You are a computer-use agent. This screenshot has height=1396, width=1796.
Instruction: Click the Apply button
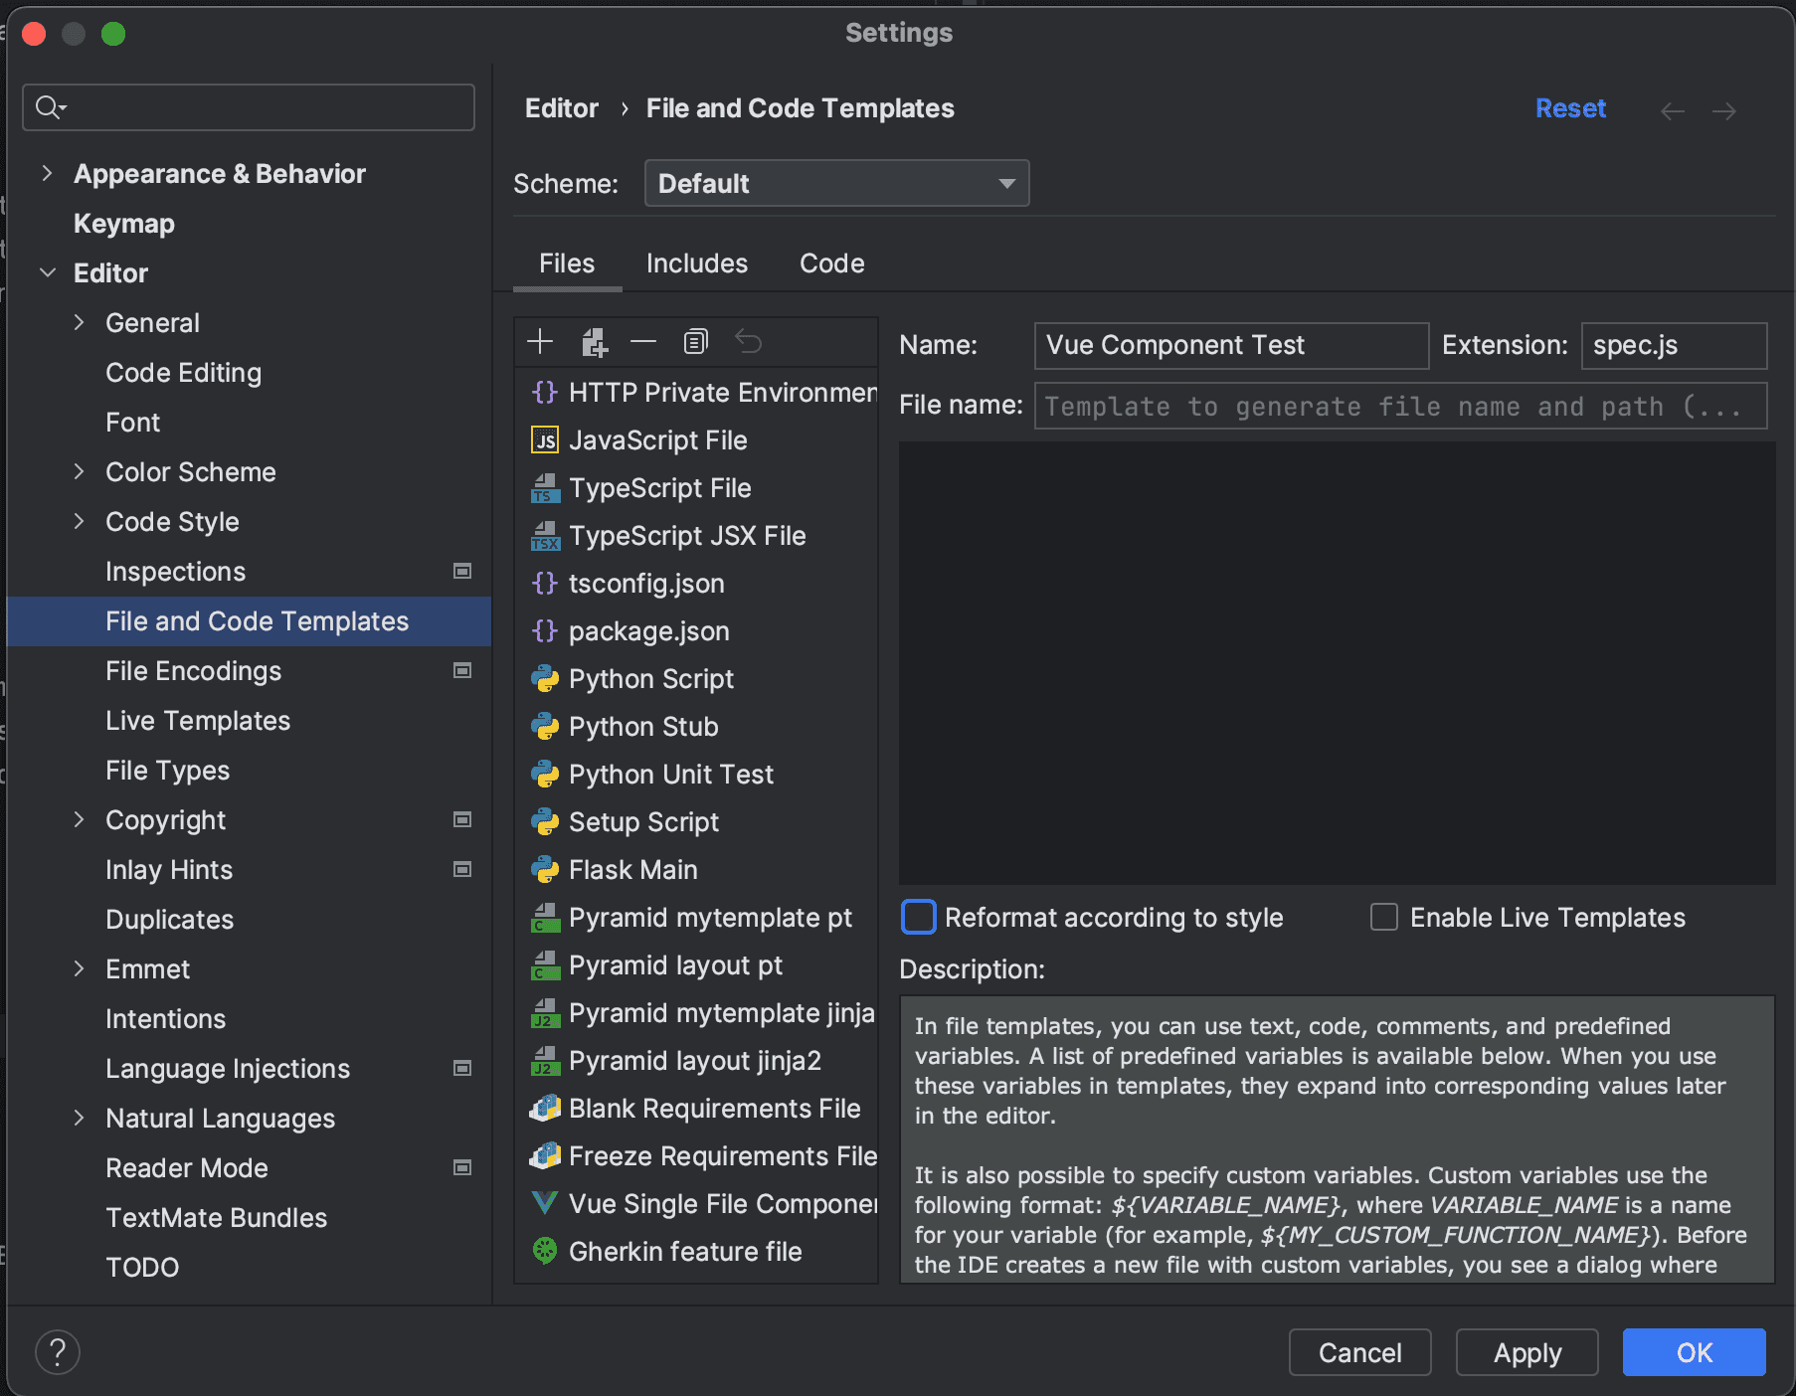point(1527,1352)
